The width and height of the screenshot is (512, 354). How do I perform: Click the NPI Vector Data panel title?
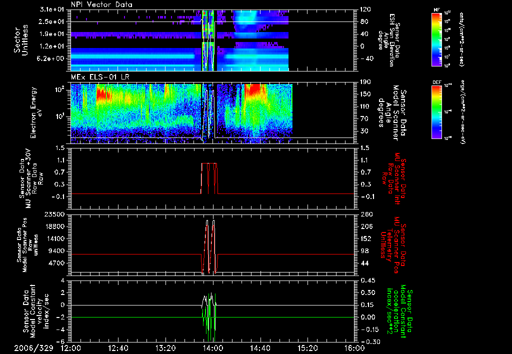click(x=101, y=4)
